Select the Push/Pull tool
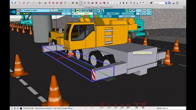Screen dimensions: 196x110 click(45, 3)
